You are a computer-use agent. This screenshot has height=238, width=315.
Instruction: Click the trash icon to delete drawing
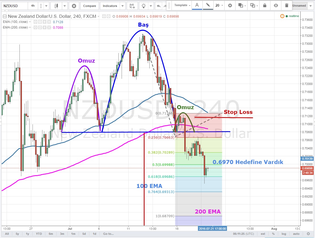286,5
